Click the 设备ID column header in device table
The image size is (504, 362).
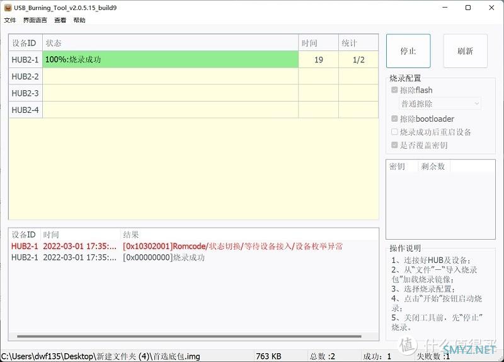click(x=25, y=43)
